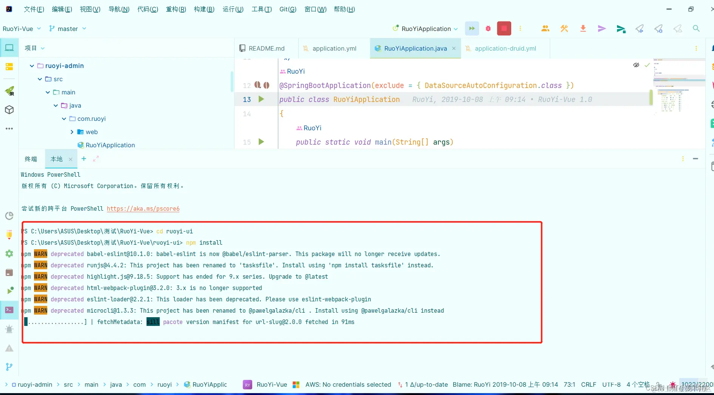Select RuoYiApplication in project tree
The width and height of the screenshot is (714, 395).
110,145
